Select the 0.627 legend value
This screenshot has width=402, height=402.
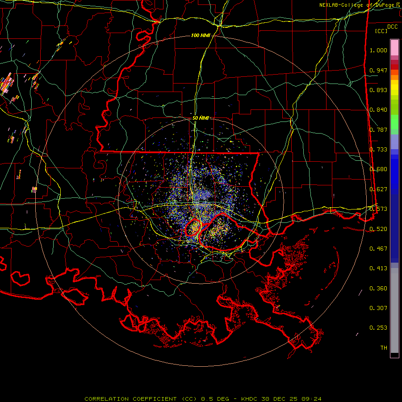tap(378, 189)
